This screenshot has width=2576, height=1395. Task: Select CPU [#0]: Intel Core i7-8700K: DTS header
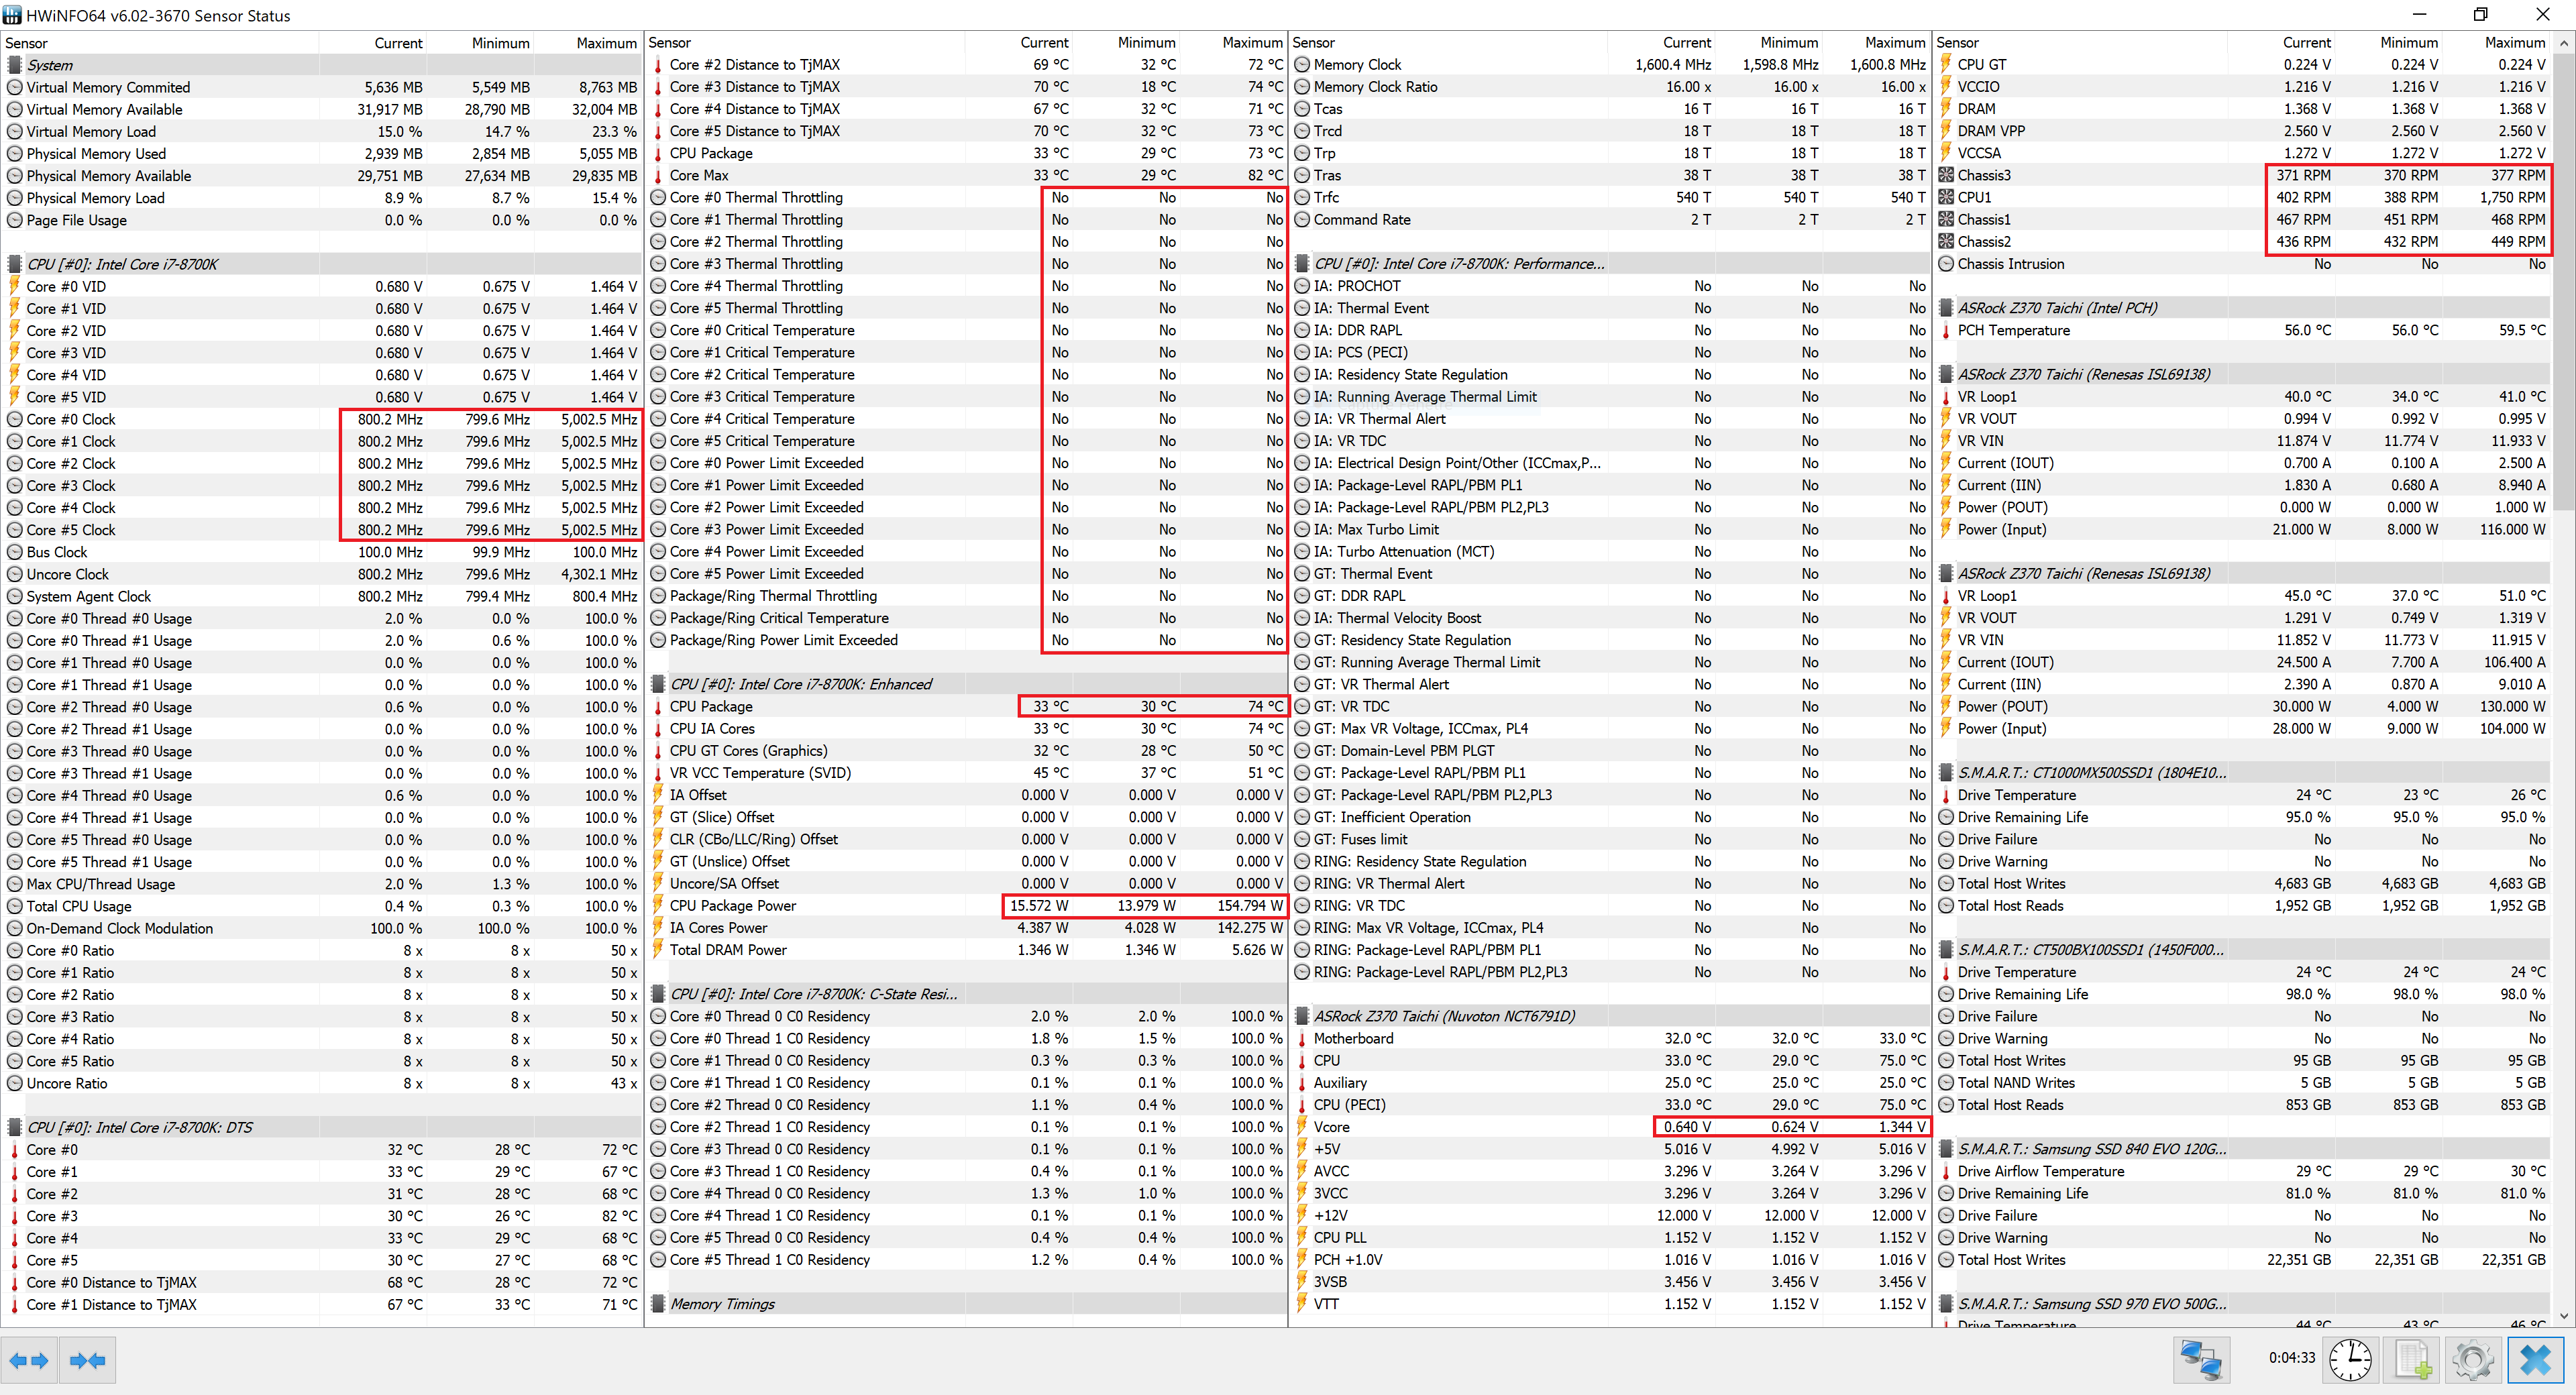click(140, 1127)
